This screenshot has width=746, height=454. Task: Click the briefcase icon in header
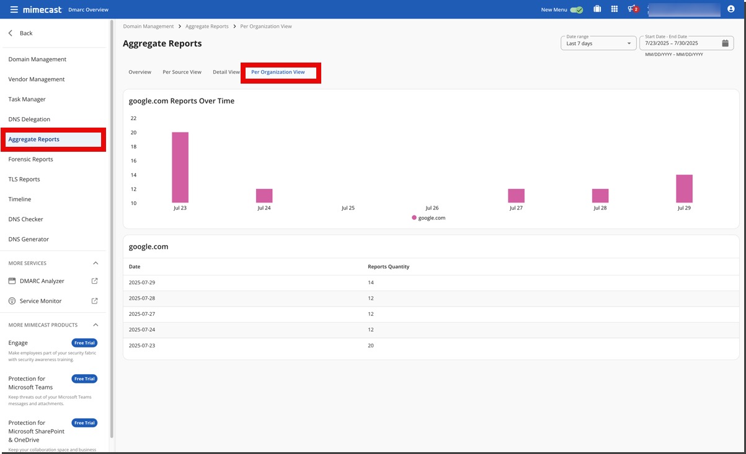click(597, 9)
